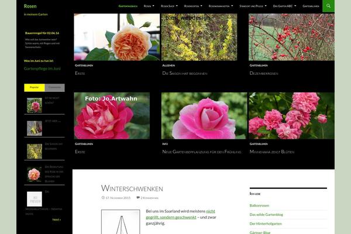Expand the Rosenkrankheiten dropdown arrow
Image resolution: width=351 pixels, height=234 pixels.
coord(232,6)
